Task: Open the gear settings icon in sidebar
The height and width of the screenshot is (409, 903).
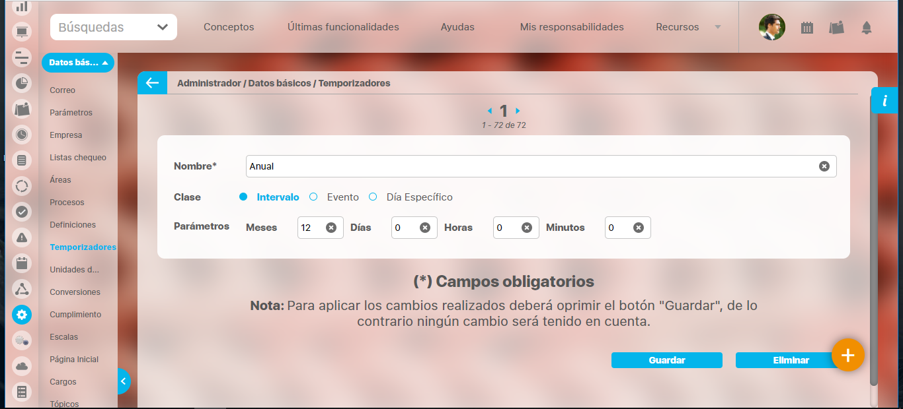Action: (22, 315)
